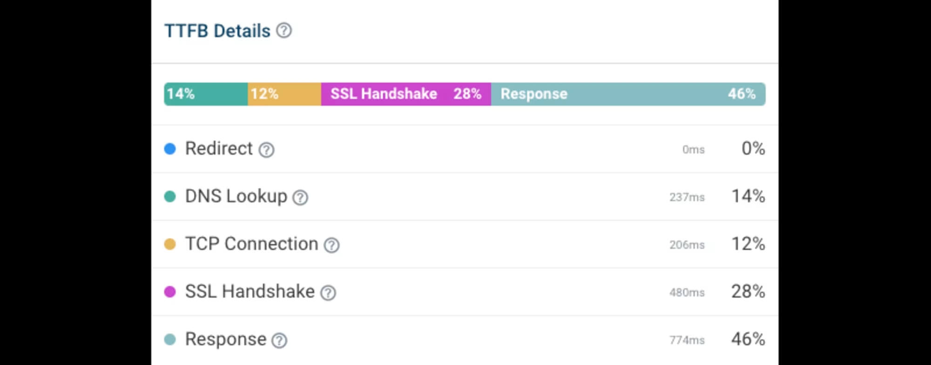Click the green DNS Lookup legend dot

[170, 197]
